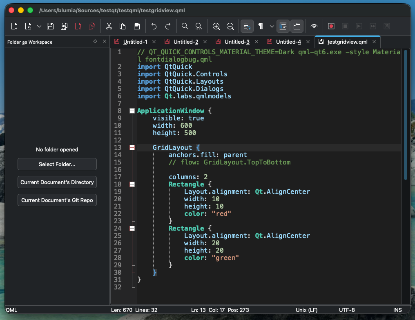Cut selection with scissors icon
Image resolution: width=415 pixels, height=320 pixels.
pos(109,26)
